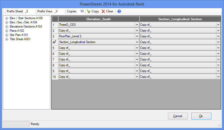
Task: Expand the Title Sheet-A001 tree node
Action: (x=7, y=39)
